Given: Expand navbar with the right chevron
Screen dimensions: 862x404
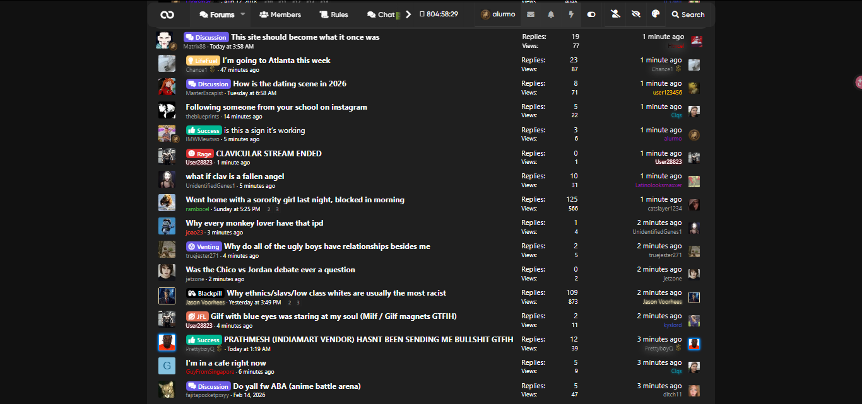Looking at the screenshot, I should coord(408,14).
